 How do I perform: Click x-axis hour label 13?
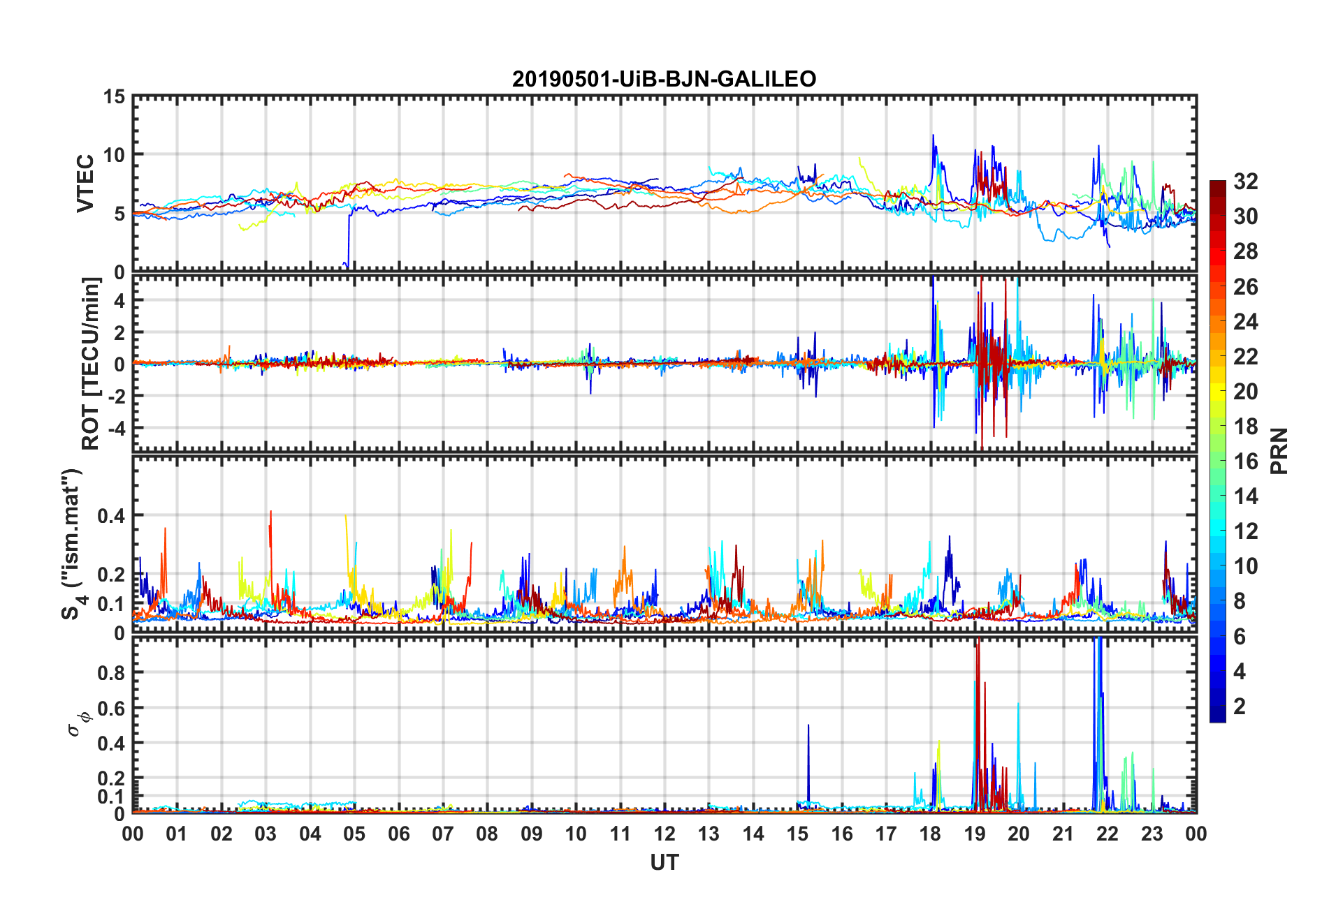coord(709,834)
